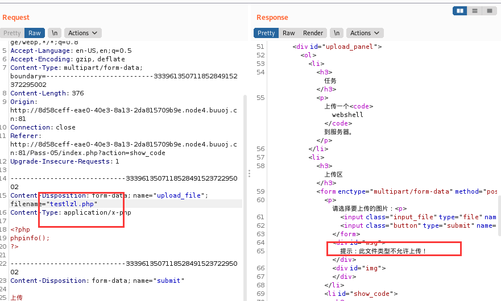Click filename value "testlzl.php"
Viewport: 501px width, 301px height.
(72, 204)
